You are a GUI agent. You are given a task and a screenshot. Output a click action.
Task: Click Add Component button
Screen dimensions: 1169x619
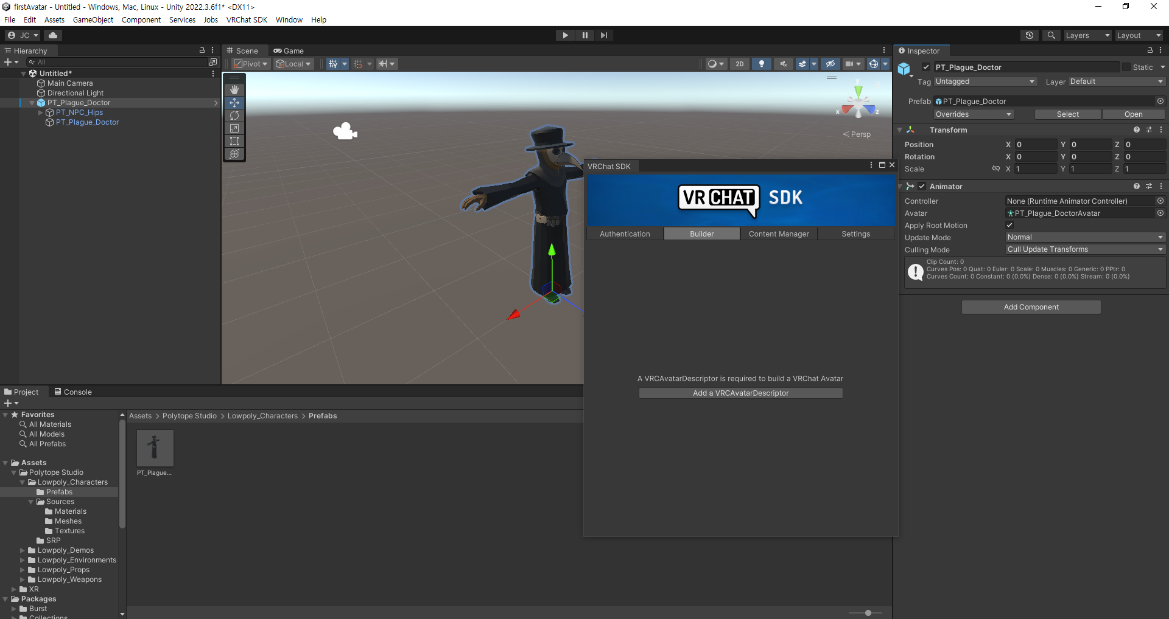pos(1031,307)
